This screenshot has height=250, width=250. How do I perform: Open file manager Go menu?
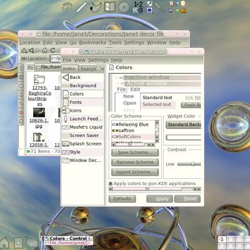pos(73,42)
